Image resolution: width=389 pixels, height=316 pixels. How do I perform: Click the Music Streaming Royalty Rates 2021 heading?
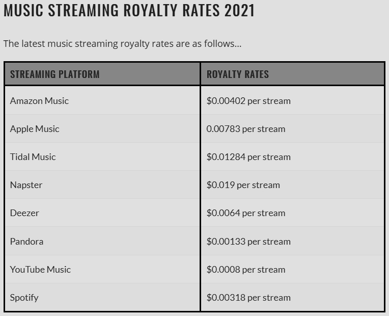129,10
